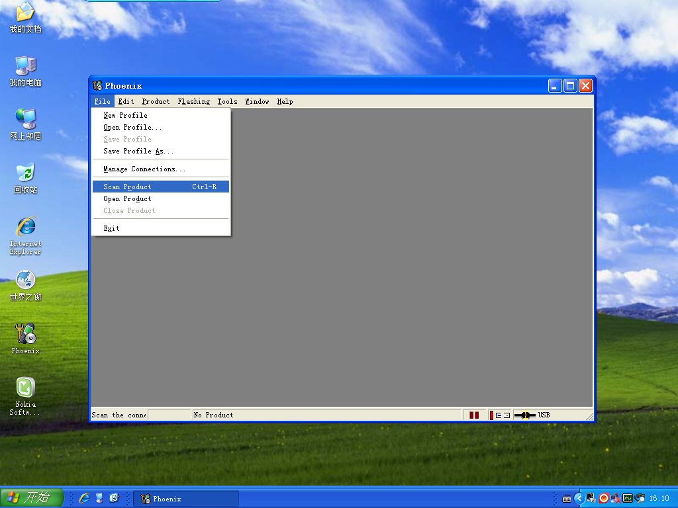The height and width of the screenshot is (508, 678).
Task: Close the open File menu
Action: point(103,101)
